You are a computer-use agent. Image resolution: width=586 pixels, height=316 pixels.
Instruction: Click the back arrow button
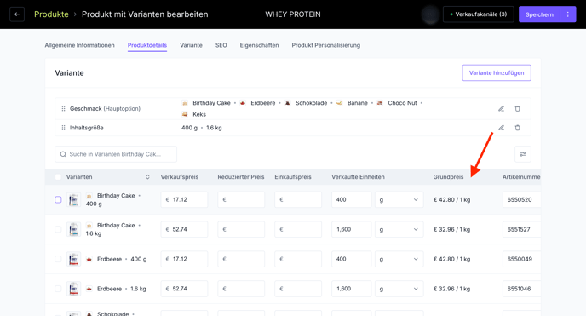[x=17, y=14]
